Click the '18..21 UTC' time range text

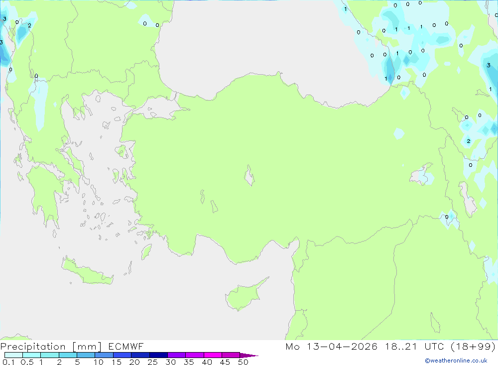click(x=414, y=347)
